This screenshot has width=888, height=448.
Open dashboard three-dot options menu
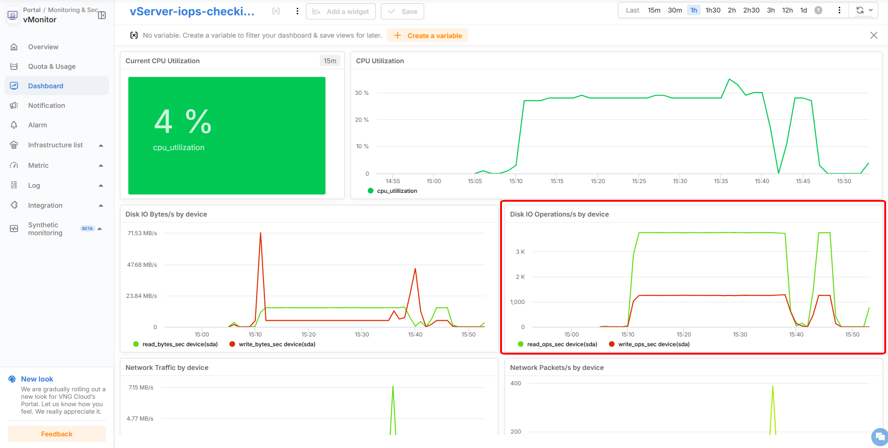pyautogui.click(x=297, y=11)
